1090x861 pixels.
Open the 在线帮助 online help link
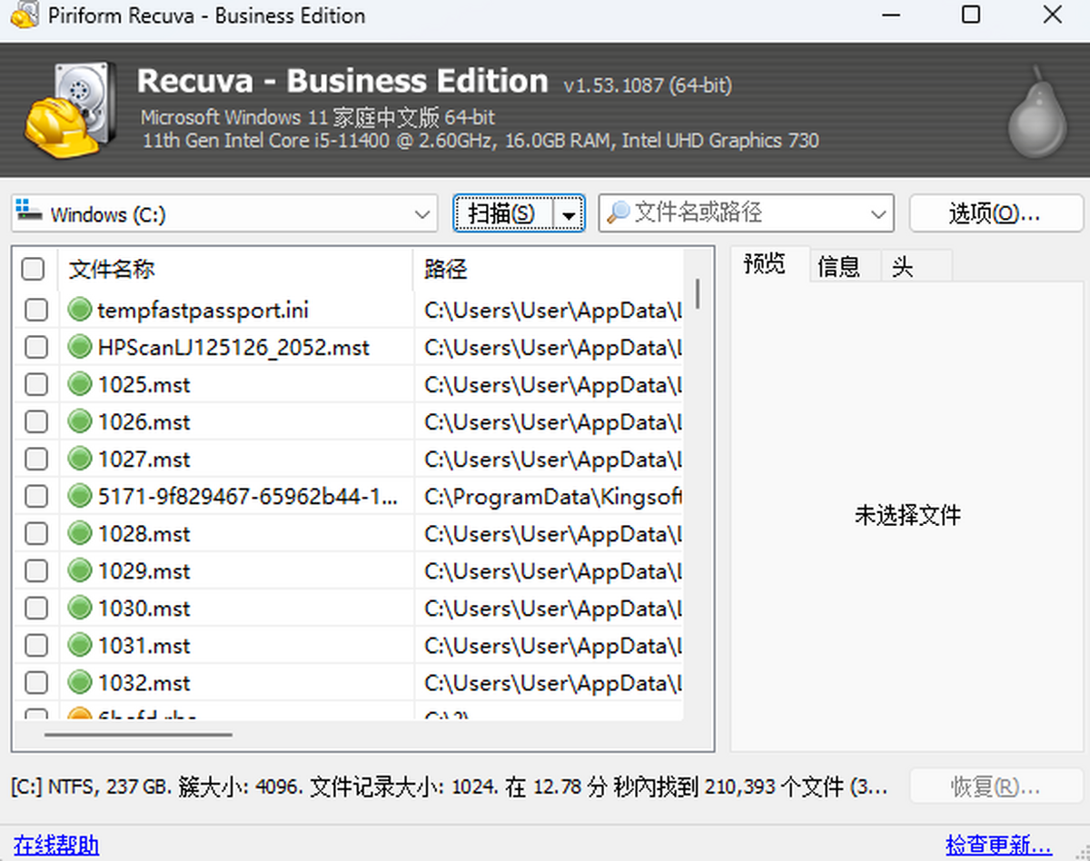56,845
